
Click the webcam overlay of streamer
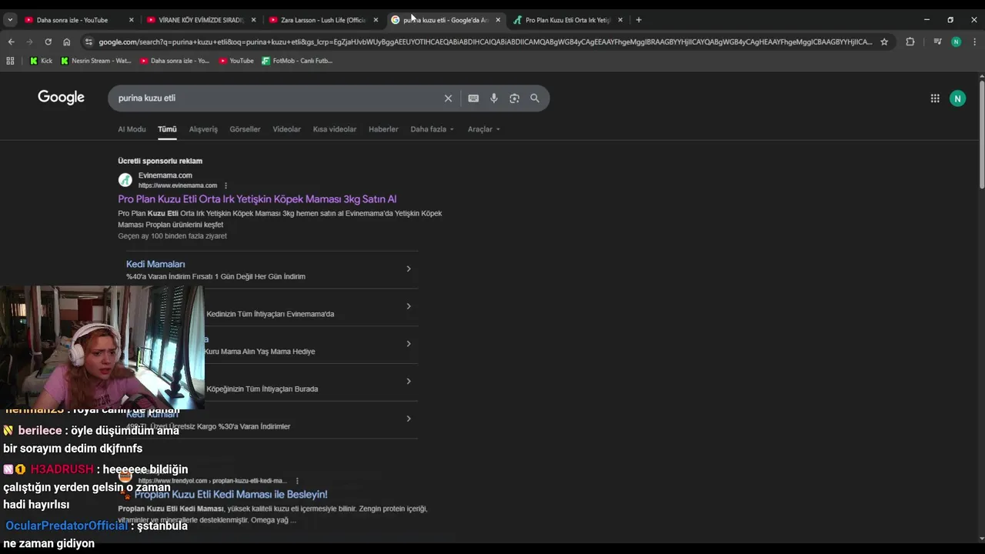pyautogui.click(x=102, y=348)
